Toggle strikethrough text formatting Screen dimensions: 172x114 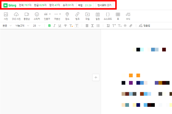pos(65,26)
